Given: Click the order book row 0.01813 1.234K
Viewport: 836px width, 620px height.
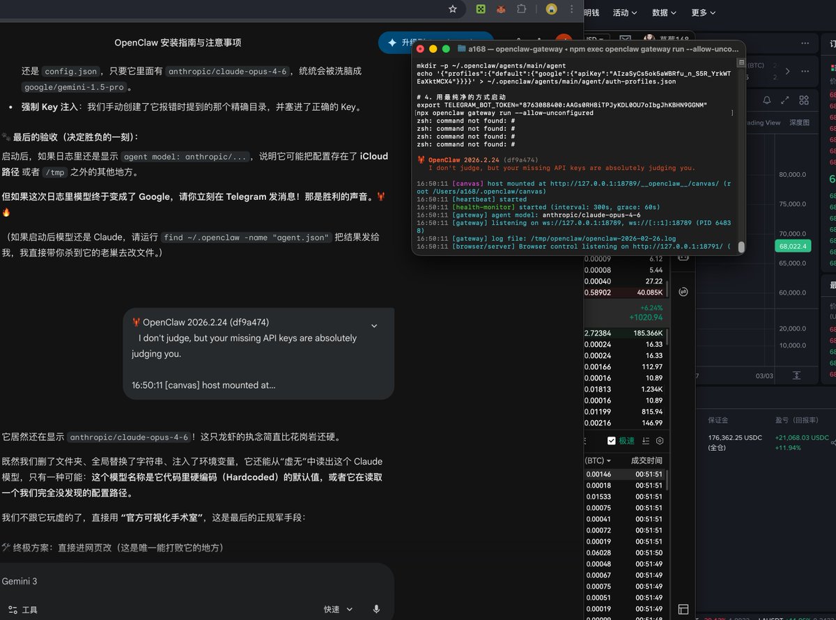Looking at the screenshot, I should (x=624, y=389).
